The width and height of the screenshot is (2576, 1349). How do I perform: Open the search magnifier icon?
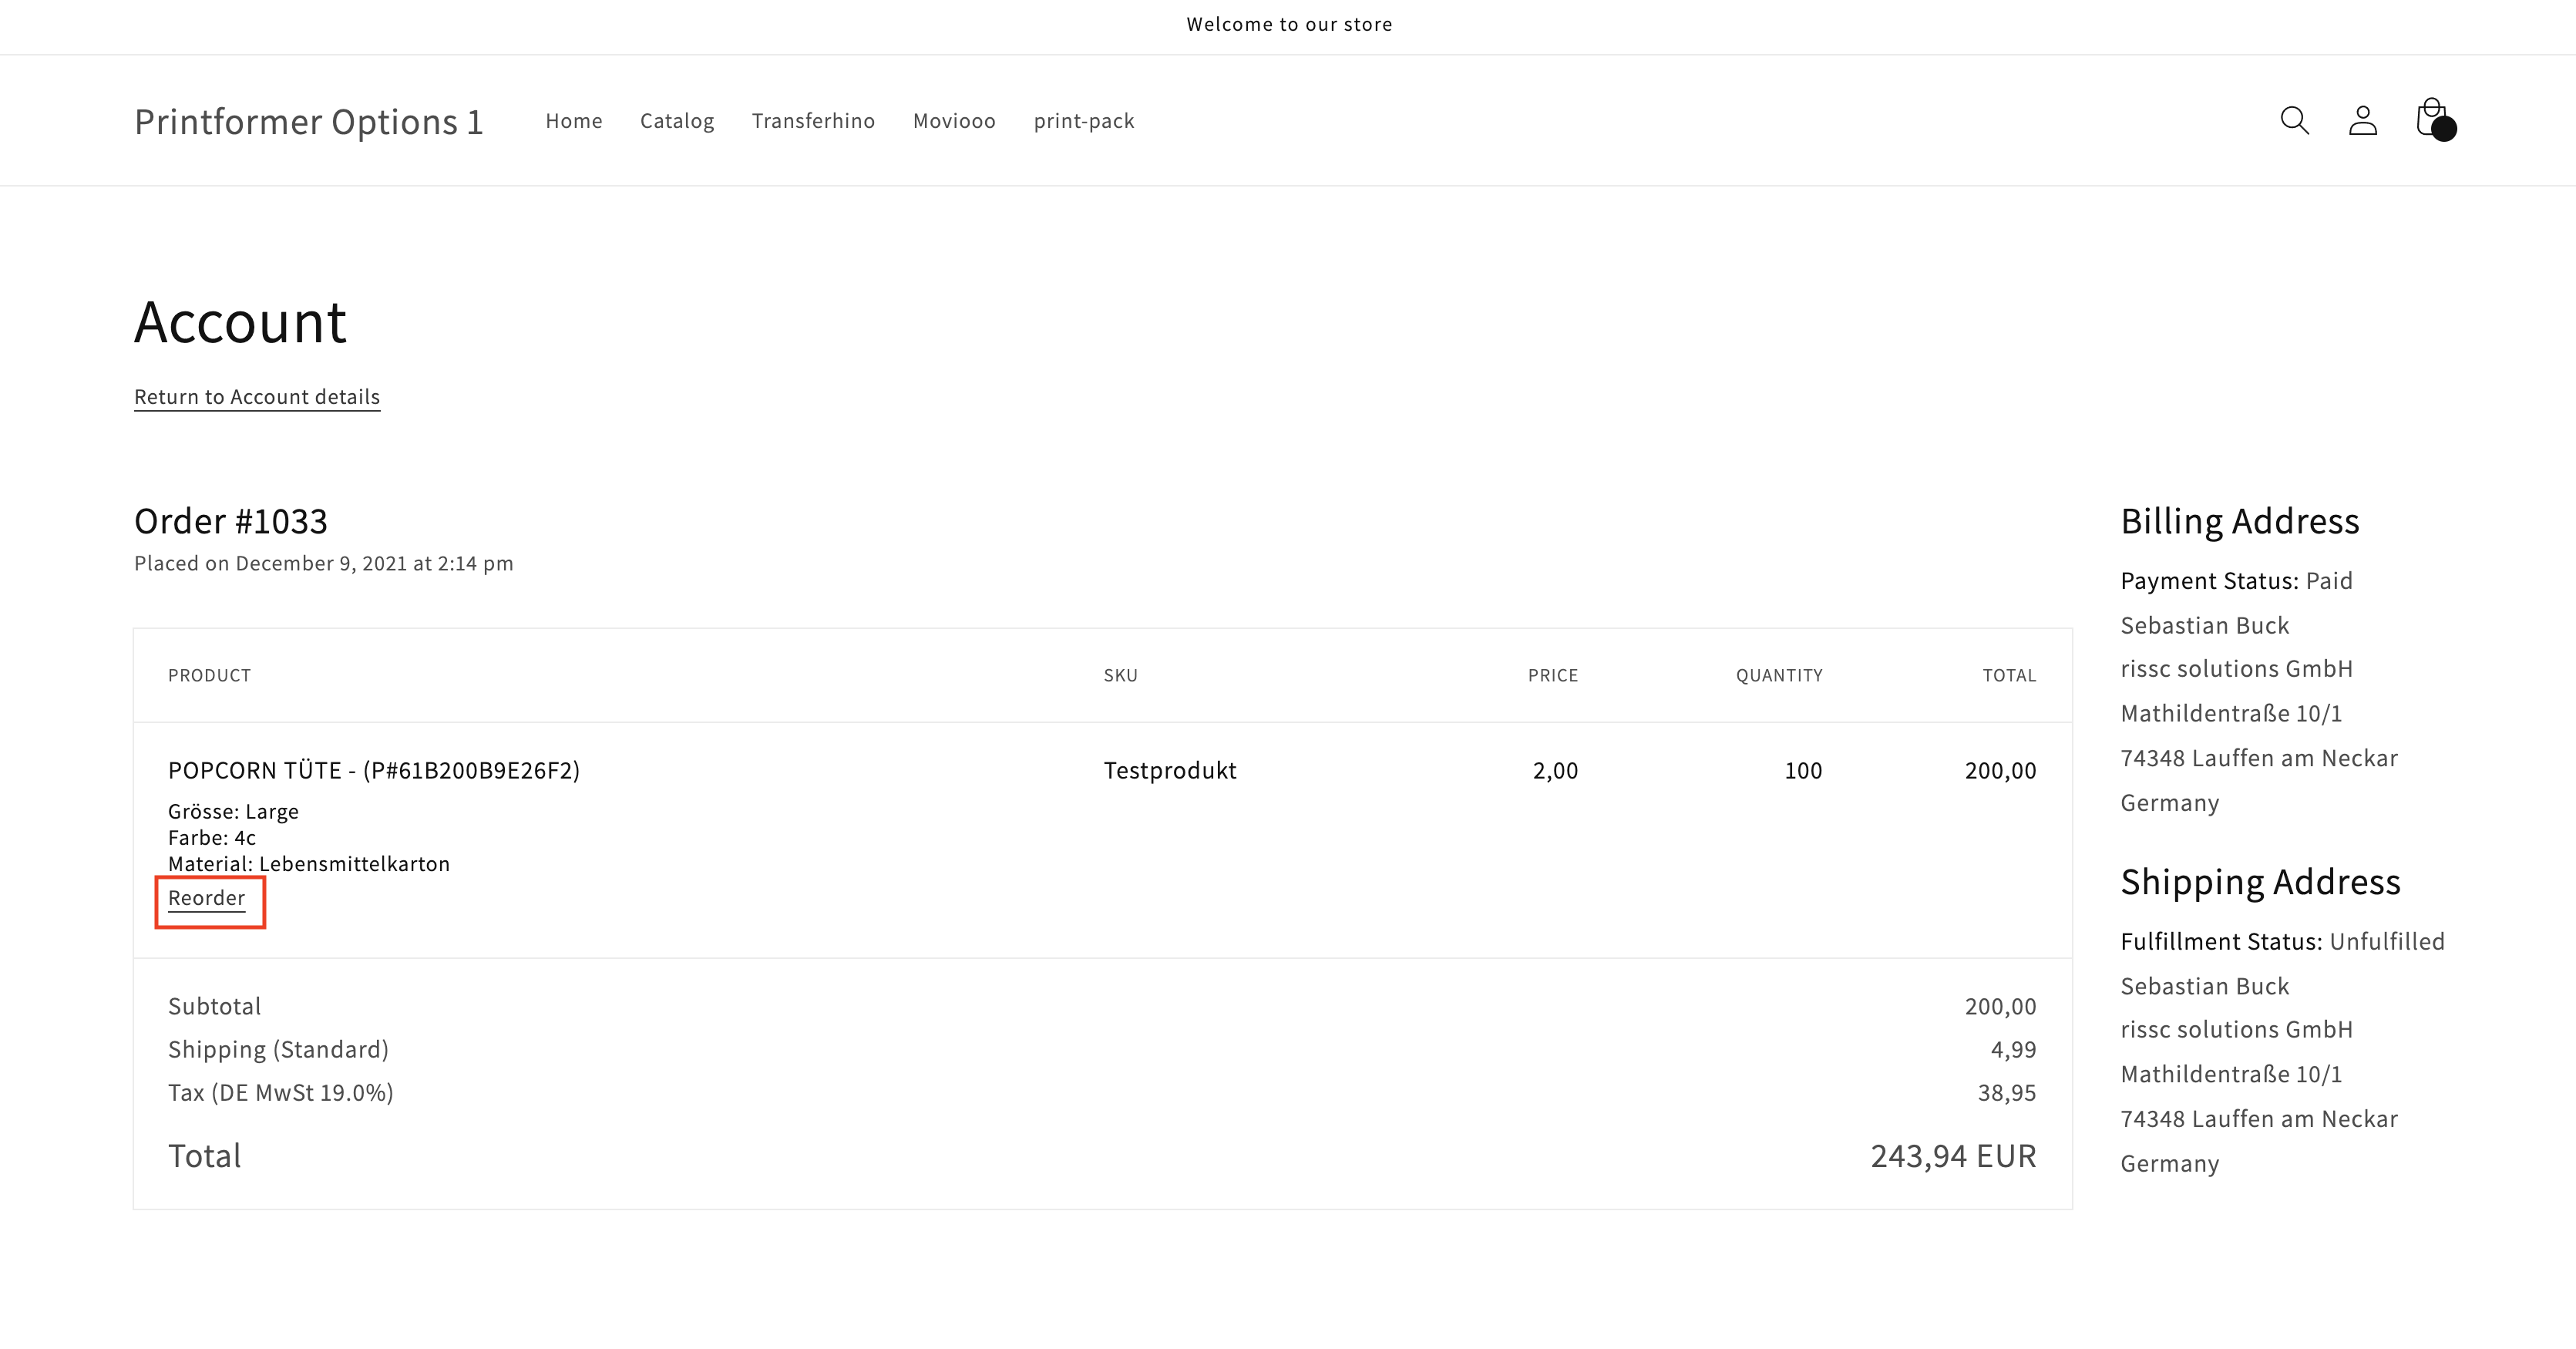pos(2294,120)
